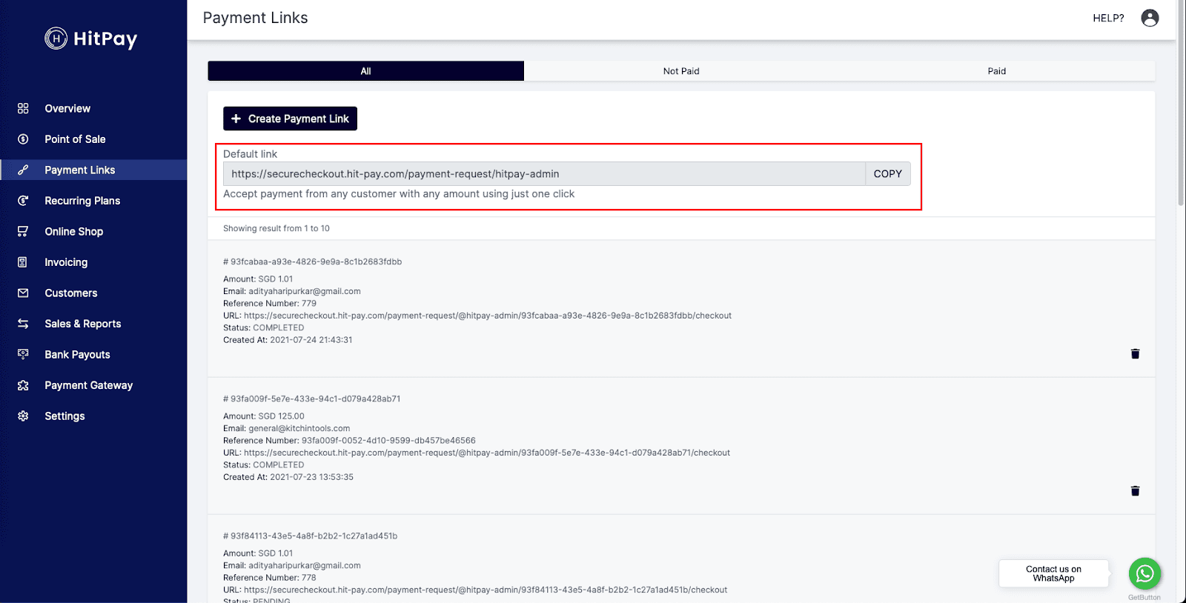
Task: Delete payment link 93fa009f with trash icon
Action: 1135,491
